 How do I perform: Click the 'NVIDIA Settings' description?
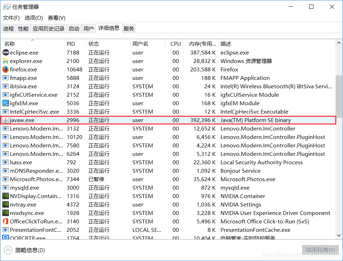[x=241, y=205]
